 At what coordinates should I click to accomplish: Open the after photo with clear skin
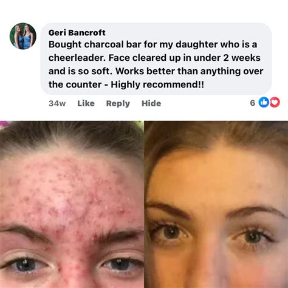pyautogui.click(x=216, y=204)
